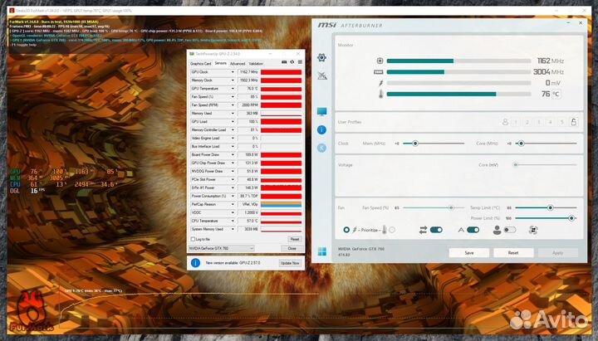This screenshot has height=341, width=598.
Task: Click the user-defined fan curve person icon
Action: (497, 230)
